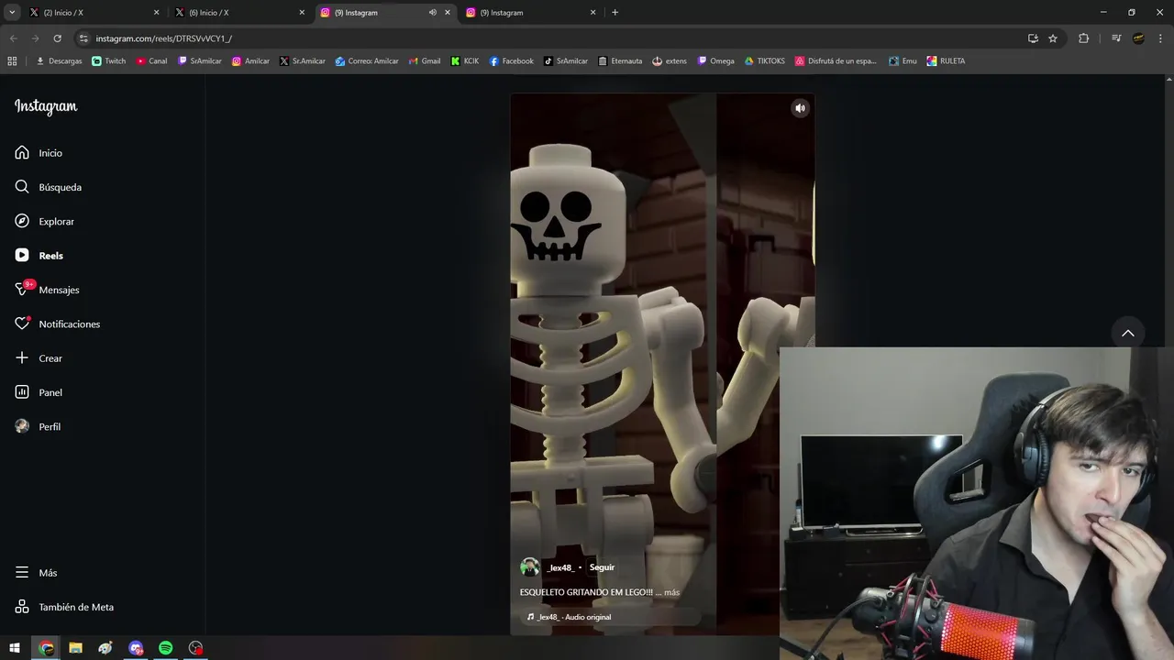Image resolution: width=1174 pixels, height=660 pixels.
Task: Reload the current page
Action: [x=57, y=38]
